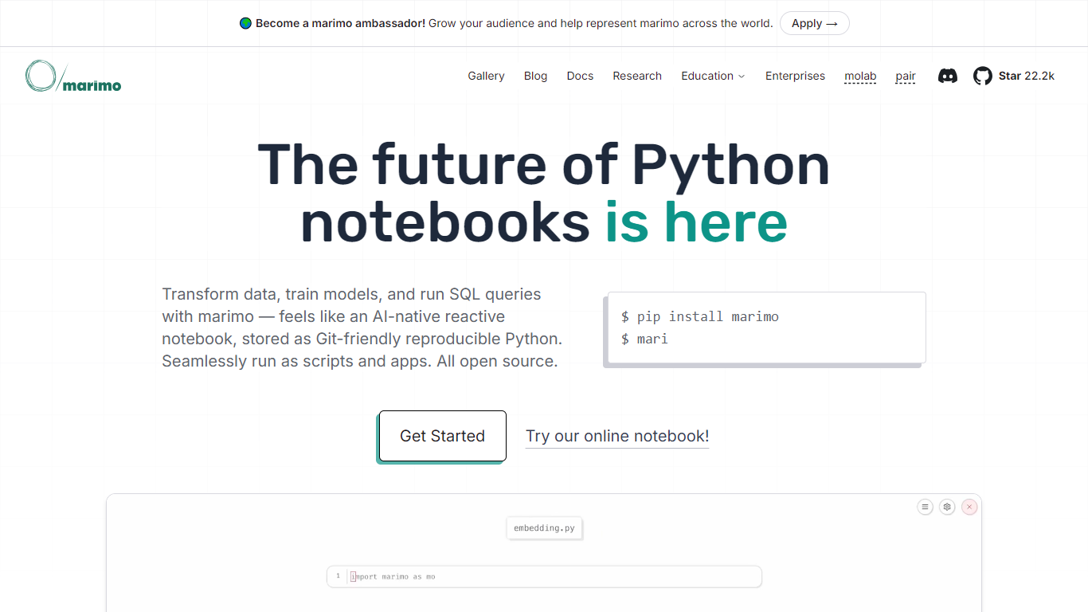
Task: Open the pair link
Action: click(906, 76)
